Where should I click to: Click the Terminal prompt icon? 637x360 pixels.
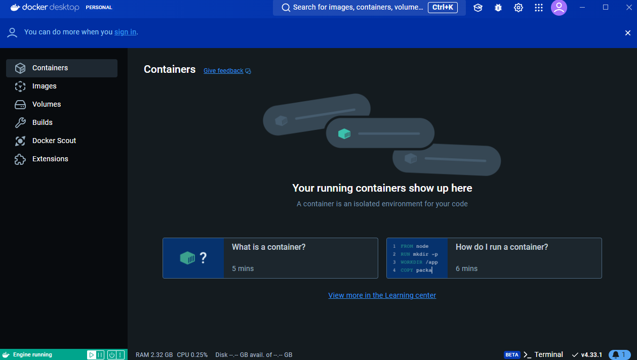[527, 355]
